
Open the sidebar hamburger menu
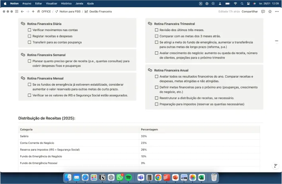[17, 12]
